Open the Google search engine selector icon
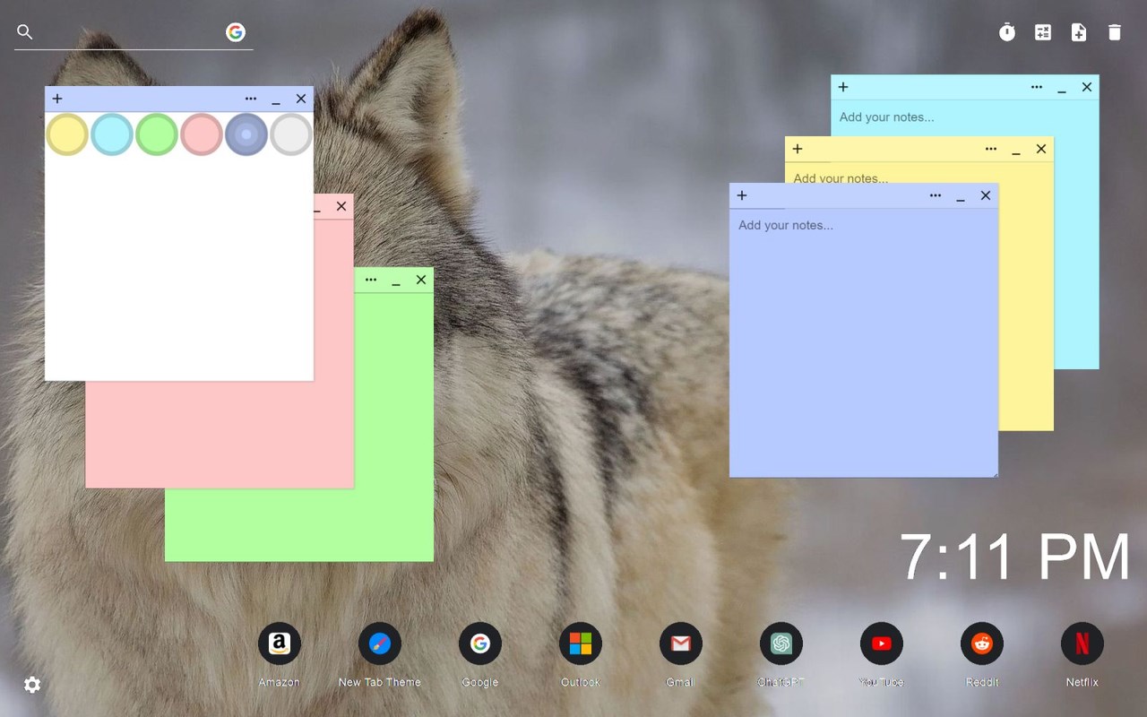Viewport: 1147px width, 717px height. pos(236,32)
